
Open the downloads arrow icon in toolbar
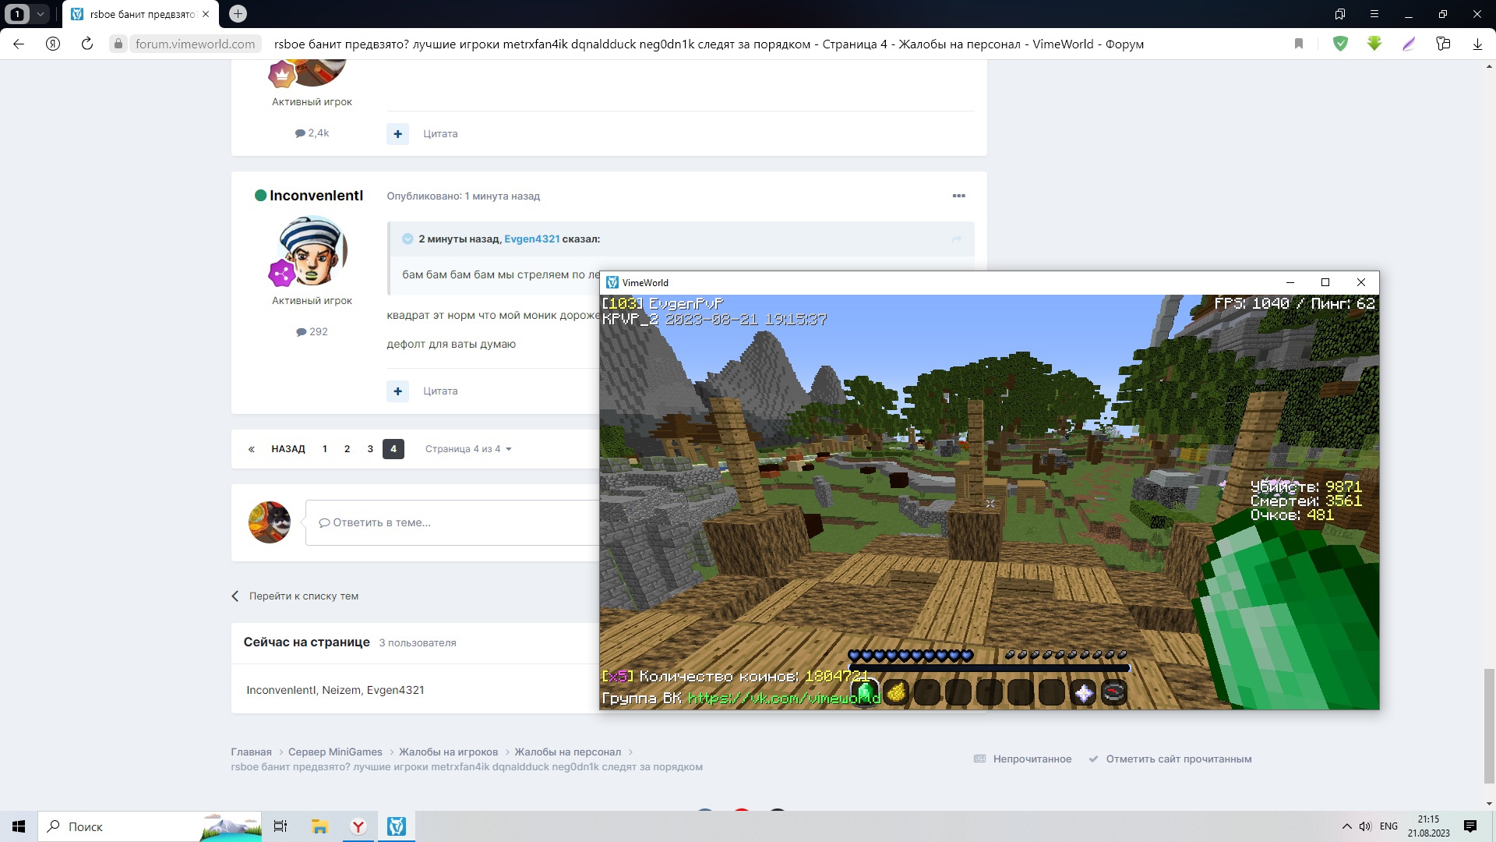coord(1477,44)
